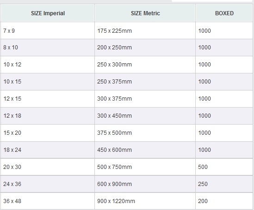Select the boxed quantity 250 cell

[x=224, y=184]
